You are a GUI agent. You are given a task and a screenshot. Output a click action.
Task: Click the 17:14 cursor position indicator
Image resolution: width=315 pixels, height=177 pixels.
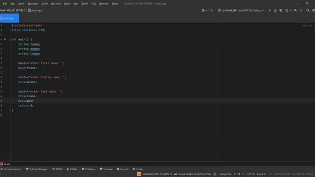(237, 174)
